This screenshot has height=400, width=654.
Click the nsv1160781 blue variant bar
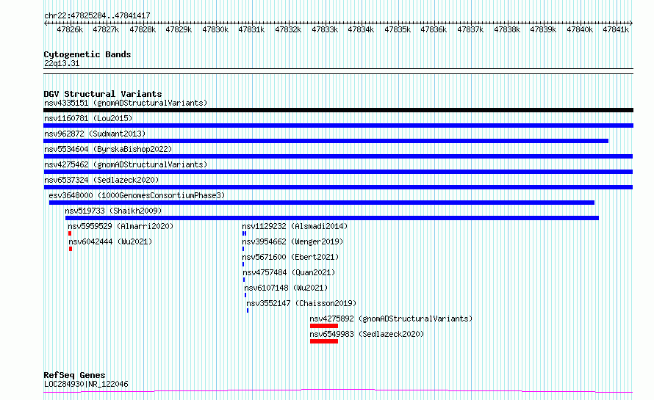tap(338, 126)
